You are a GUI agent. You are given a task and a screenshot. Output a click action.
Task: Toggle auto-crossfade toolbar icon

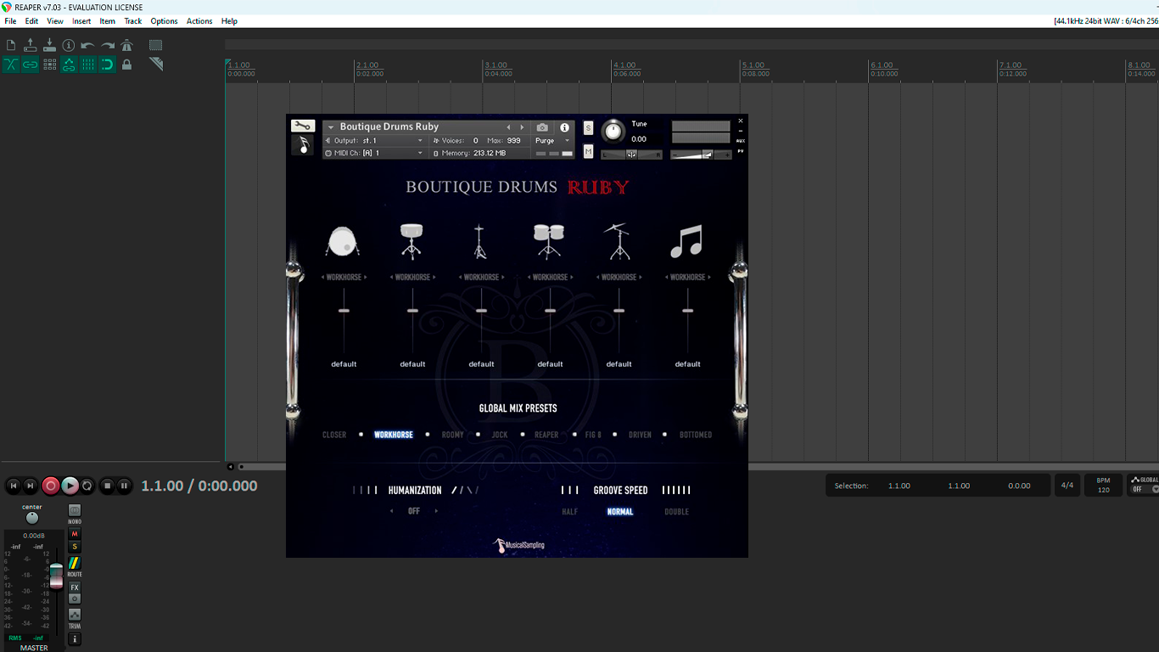11,65
